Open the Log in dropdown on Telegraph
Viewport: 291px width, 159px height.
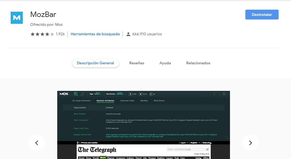(184, 143)
